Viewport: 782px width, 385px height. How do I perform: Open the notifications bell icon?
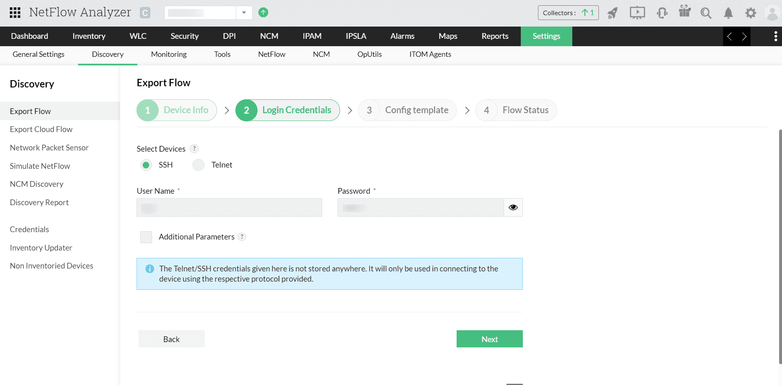pyautogui.click(x=728, y=13)
